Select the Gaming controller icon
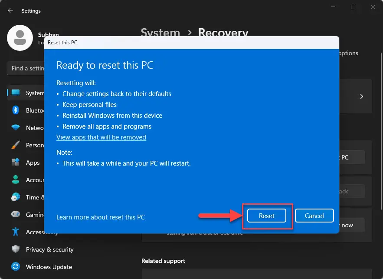 click(x=16, y=214)
